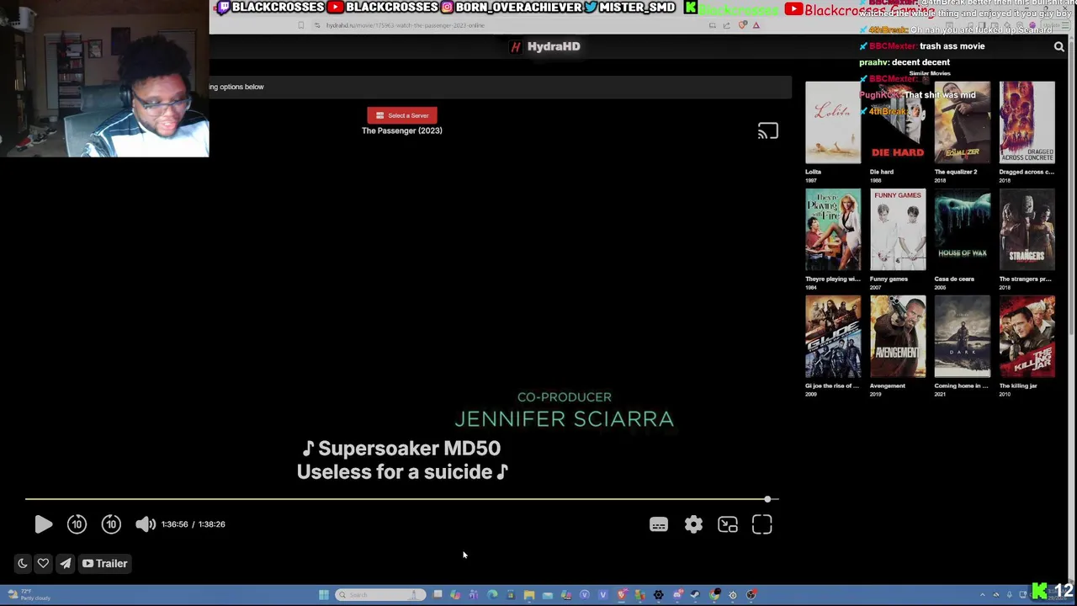Image resolution: width=1077 pixels, height=606 pixels.
Task: Enable picture-in-picture mode
Action: [x=728, y=525]
